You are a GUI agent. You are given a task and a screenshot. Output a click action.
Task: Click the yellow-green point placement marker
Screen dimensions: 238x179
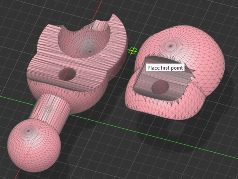point(132,51)
